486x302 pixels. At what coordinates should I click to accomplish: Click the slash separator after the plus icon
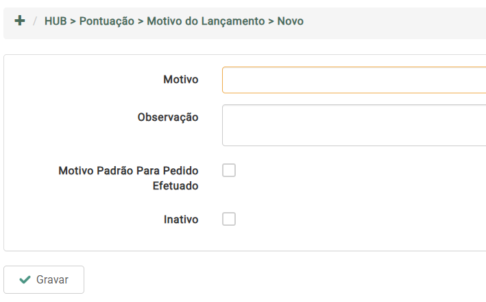[34, 21]
